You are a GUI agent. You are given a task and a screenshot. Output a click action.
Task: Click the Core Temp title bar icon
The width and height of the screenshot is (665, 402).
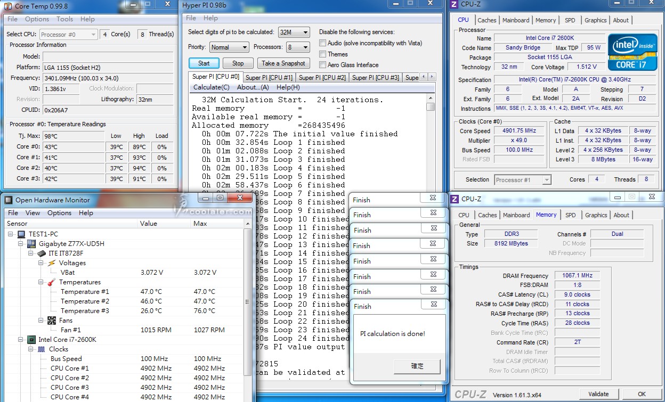(x=8, y=6)
